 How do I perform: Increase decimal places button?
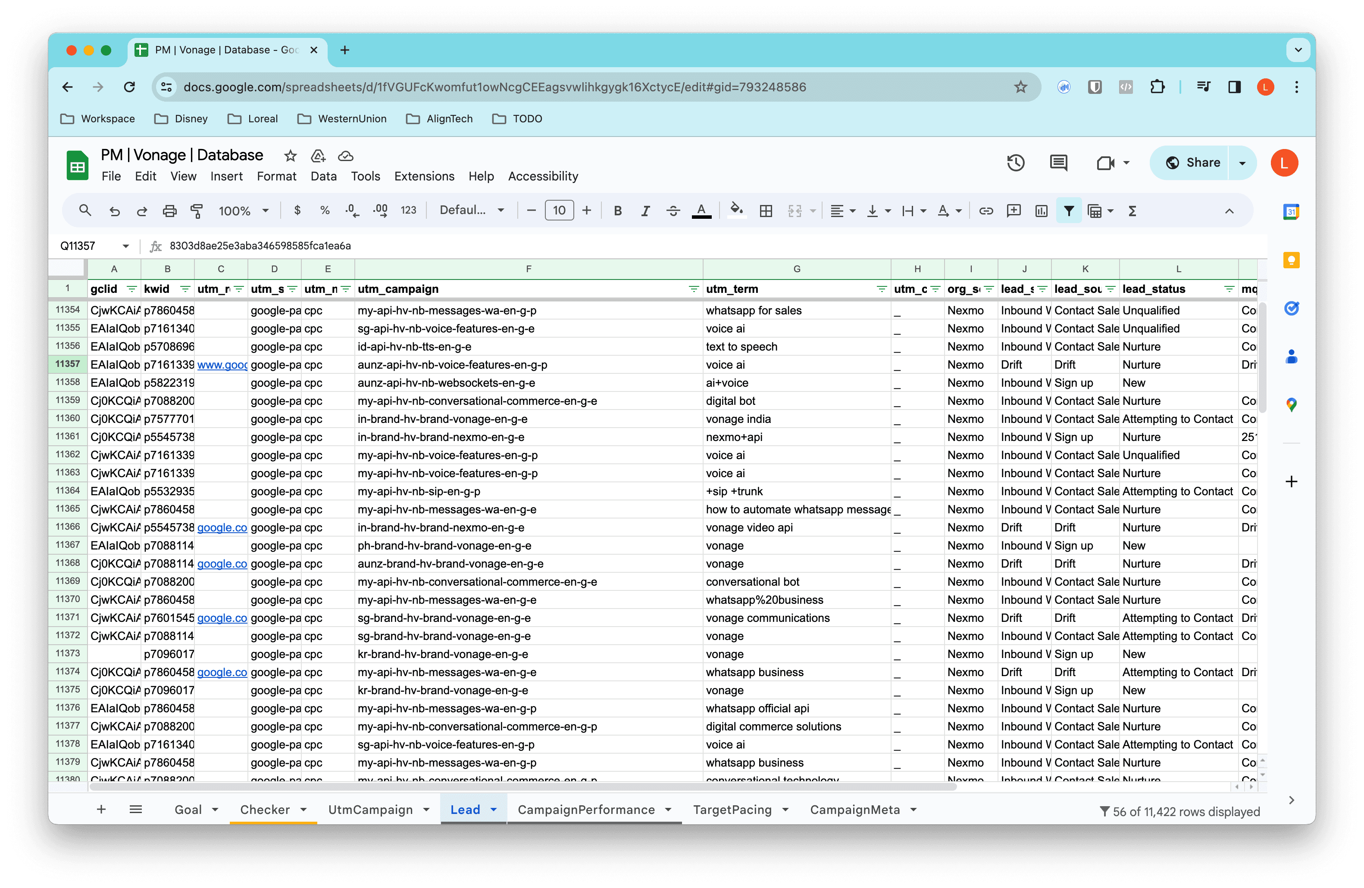[x=380, y=211]
